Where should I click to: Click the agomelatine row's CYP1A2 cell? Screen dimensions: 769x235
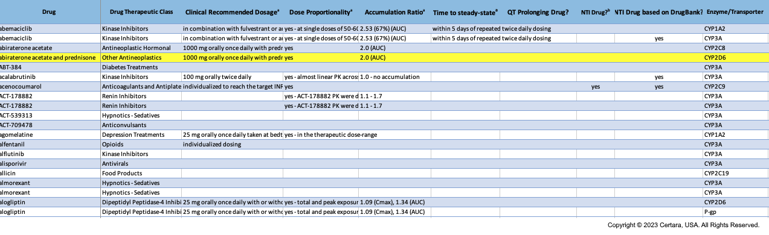pyautogui.click(x=736, y=135)
